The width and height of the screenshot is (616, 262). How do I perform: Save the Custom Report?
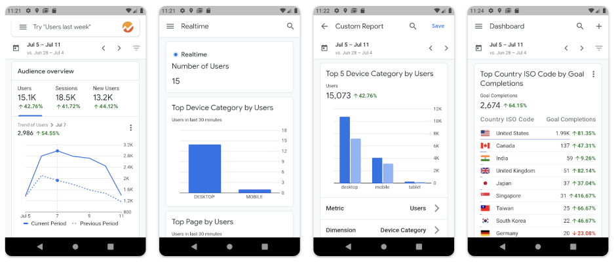click(438, 26)
